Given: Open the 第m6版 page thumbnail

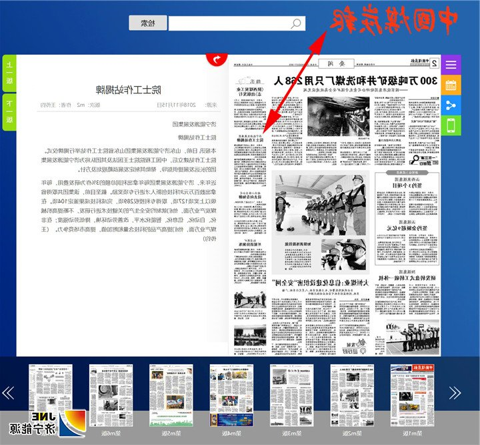Looking at the screenshot, I should (111, 396).
